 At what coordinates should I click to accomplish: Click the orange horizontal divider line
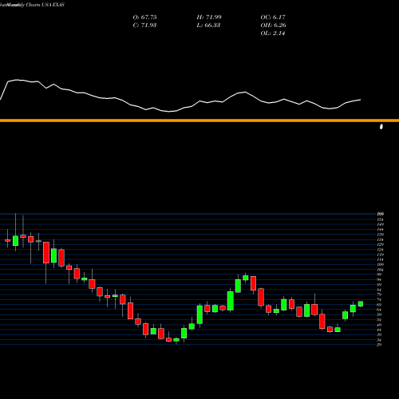(199, 120)
